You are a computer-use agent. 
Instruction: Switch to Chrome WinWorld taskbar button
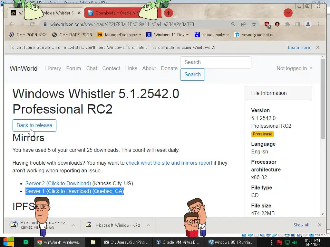coord(59,242)
